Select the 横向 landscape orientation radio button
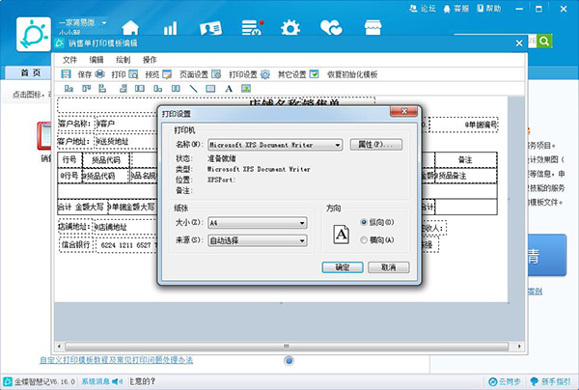Image resolution: width=579 pixels, height=390 pixels. (364, 238)
